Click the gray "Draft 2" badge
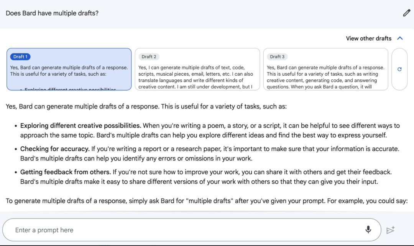The image size is (414, 246). pyautogui.click(x=149, y=57)
